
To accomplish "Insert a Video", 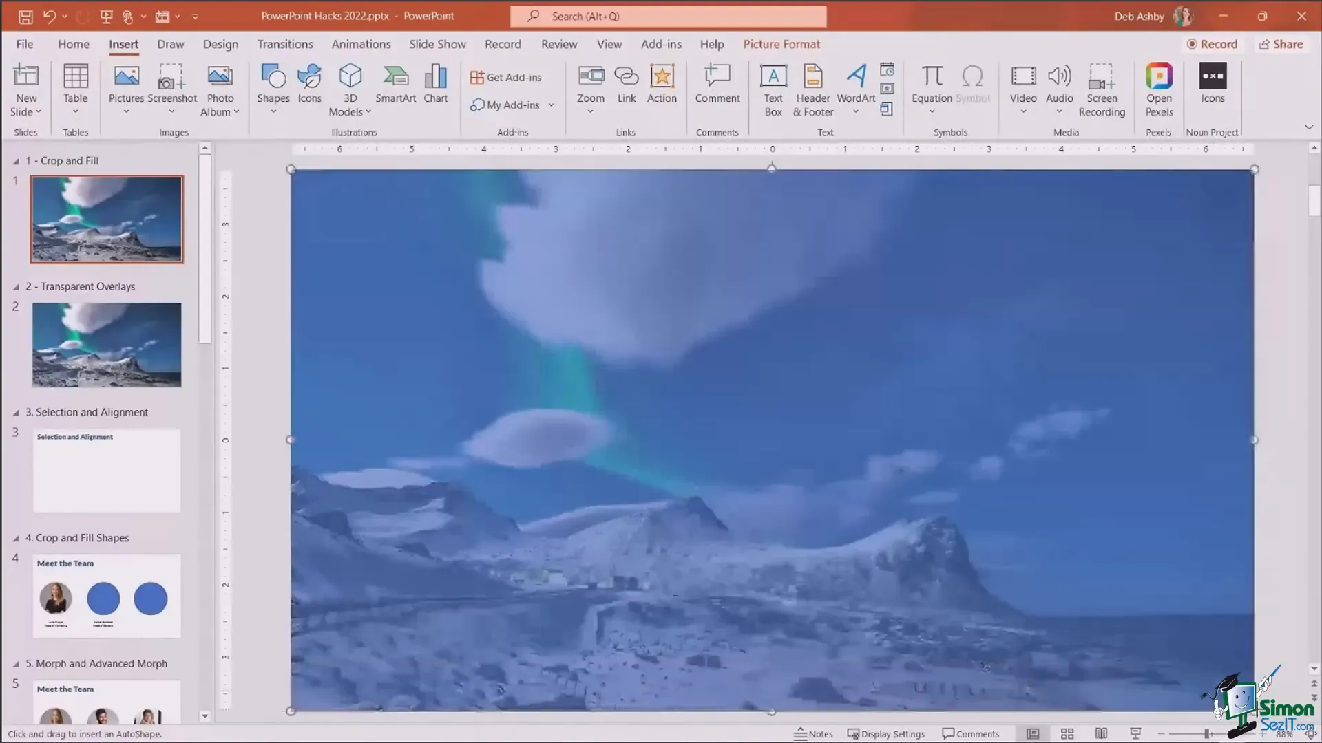I will coord(1023,89).
